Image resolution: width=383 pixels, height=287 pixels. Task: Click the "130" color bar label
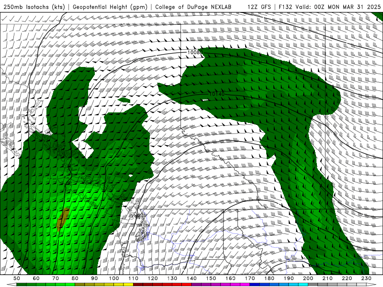172,278
